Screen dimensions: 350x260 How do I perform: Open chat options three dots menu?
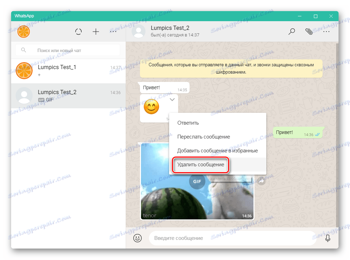pos(326,32)
